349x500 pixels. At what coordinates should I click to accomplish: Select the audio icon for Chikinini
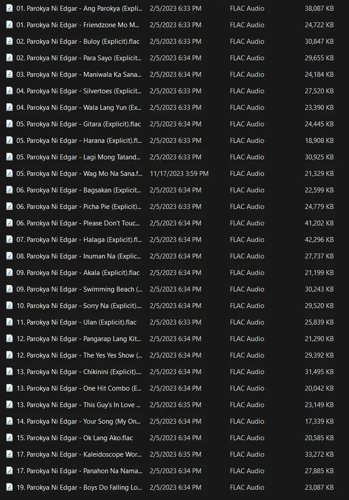(9, 372)
